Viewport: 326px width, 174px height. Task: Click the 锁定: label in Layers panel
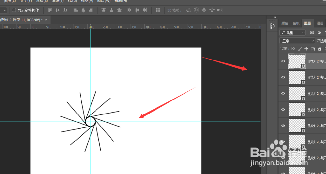coord(285,49)
